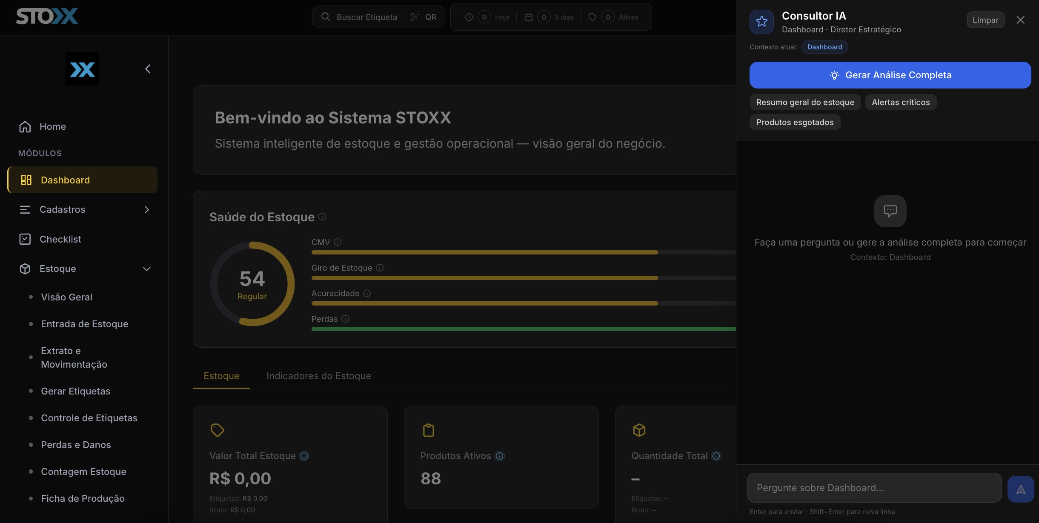Open Entrada de Estoque

click(84, 324)
